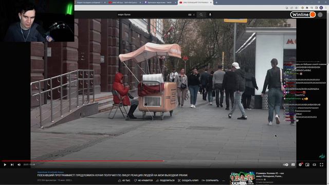The width and height of the screenshot is (329, 185).
Task: Click the hashtag links above video title
Action: point(50,172)
